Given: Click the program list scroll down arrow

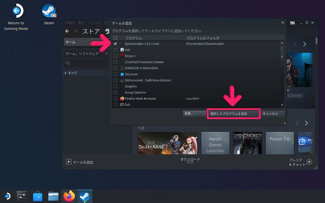Looking at the screenshot, I should pos(282,105).
